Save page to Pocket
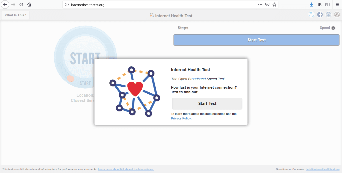This screenshot has width=342, height=173. 267,5
